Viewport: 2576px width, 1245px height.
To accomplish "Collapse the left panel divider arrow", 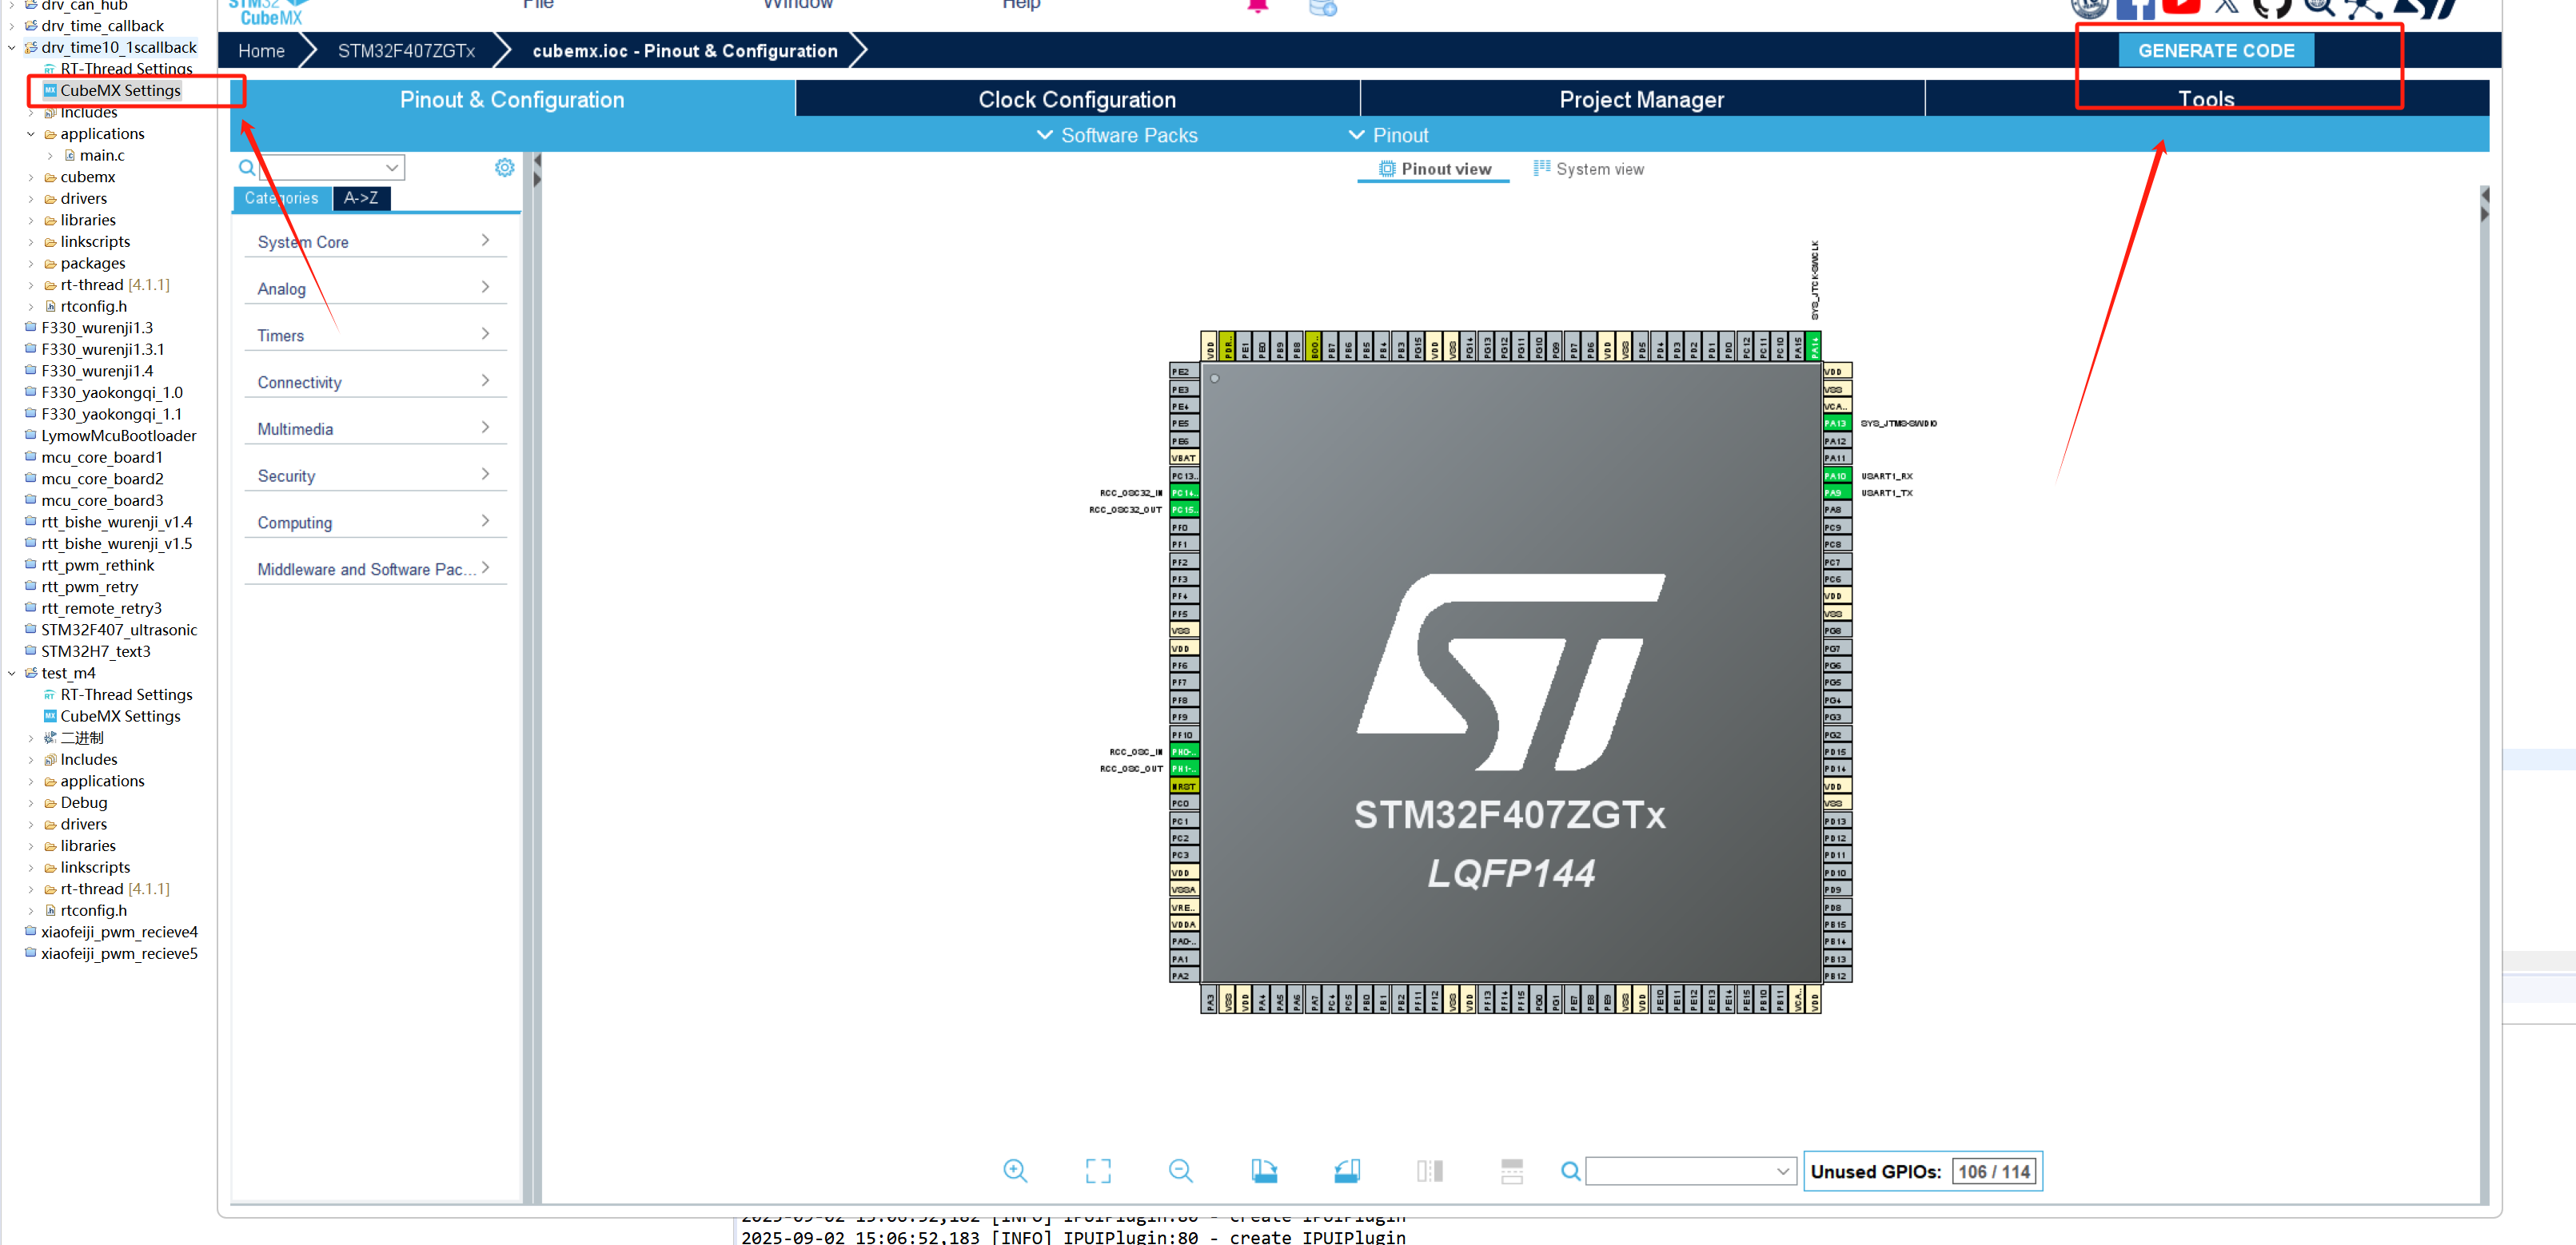I will 537,161.
